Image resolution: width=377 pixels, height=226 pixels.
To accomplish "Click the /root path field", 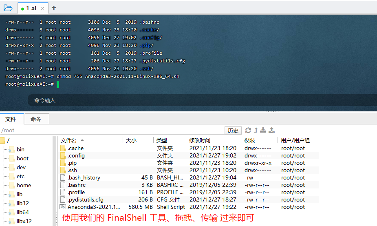I will pyautogui.click(x=112, y=130).
